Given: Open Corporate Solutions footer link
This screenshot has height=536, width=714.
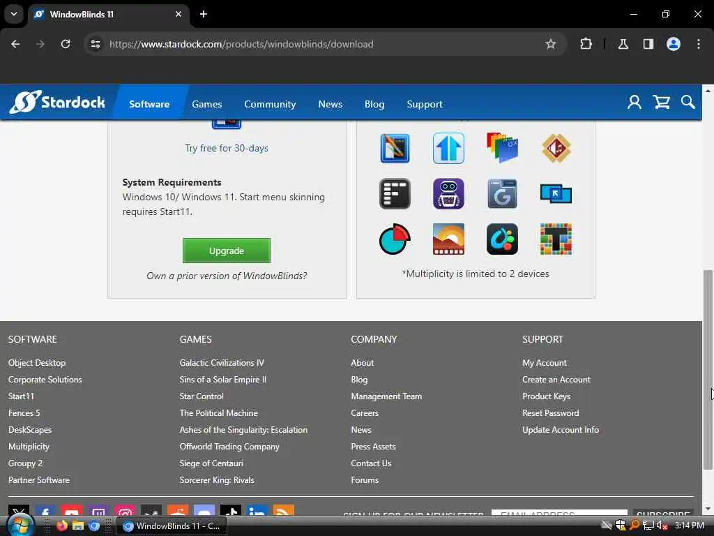Looking at the screenshot, I should 45,380.
